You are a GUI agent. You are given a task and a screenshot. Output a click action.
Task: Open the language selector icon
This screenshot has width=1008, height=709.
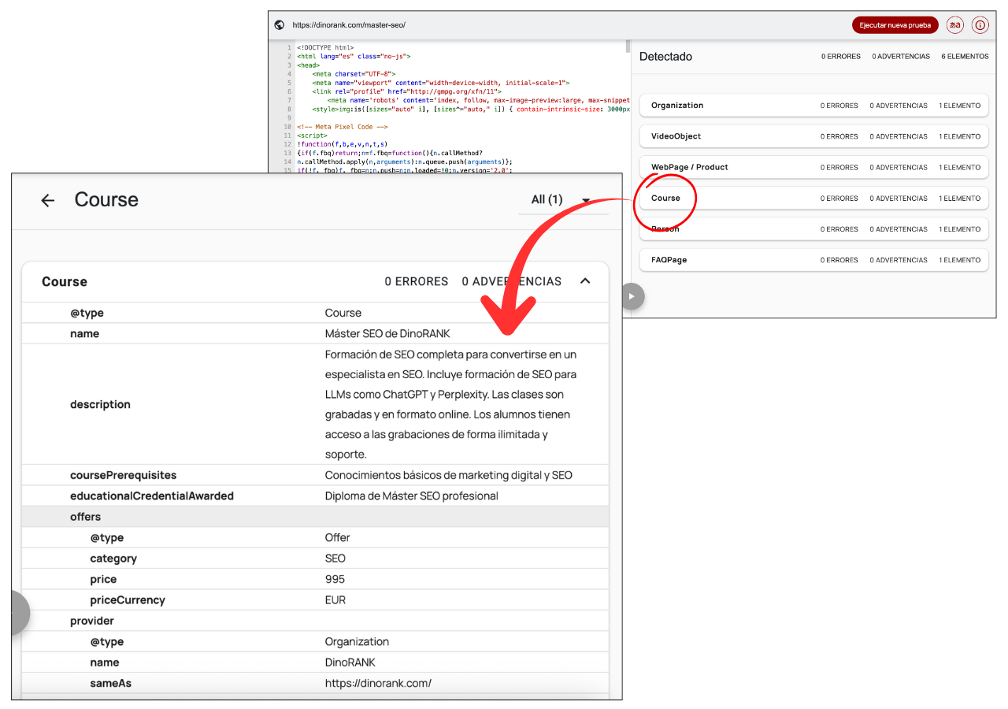pos(955,25)
